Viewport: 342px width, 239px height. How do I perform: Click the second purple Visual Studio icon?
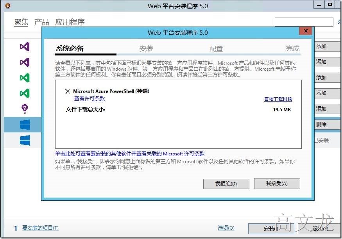click(x=25, y=62)
